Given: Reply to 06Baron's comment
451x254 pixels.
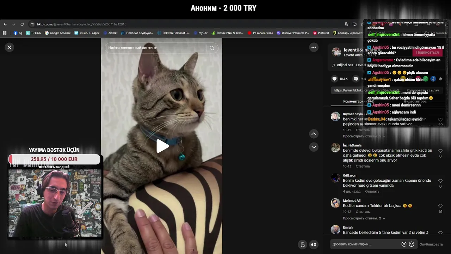Looking at the screenshot, I should click(372, 192).
